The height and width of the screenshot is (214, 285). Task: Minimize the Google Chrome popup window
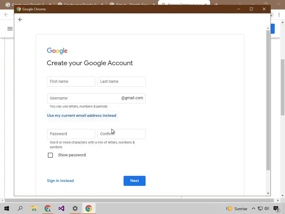(239, 9)
